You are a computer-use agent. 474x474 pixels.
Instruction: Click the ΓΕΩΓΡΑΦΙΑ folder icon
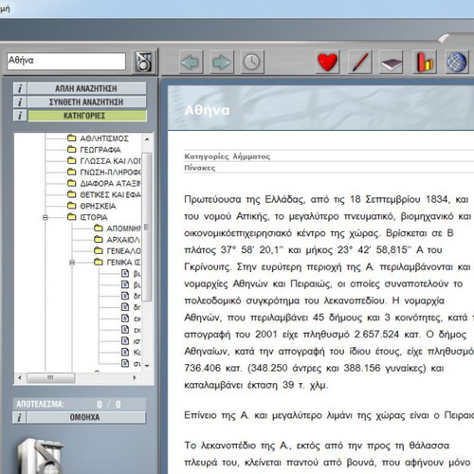[x=72, y=149]
